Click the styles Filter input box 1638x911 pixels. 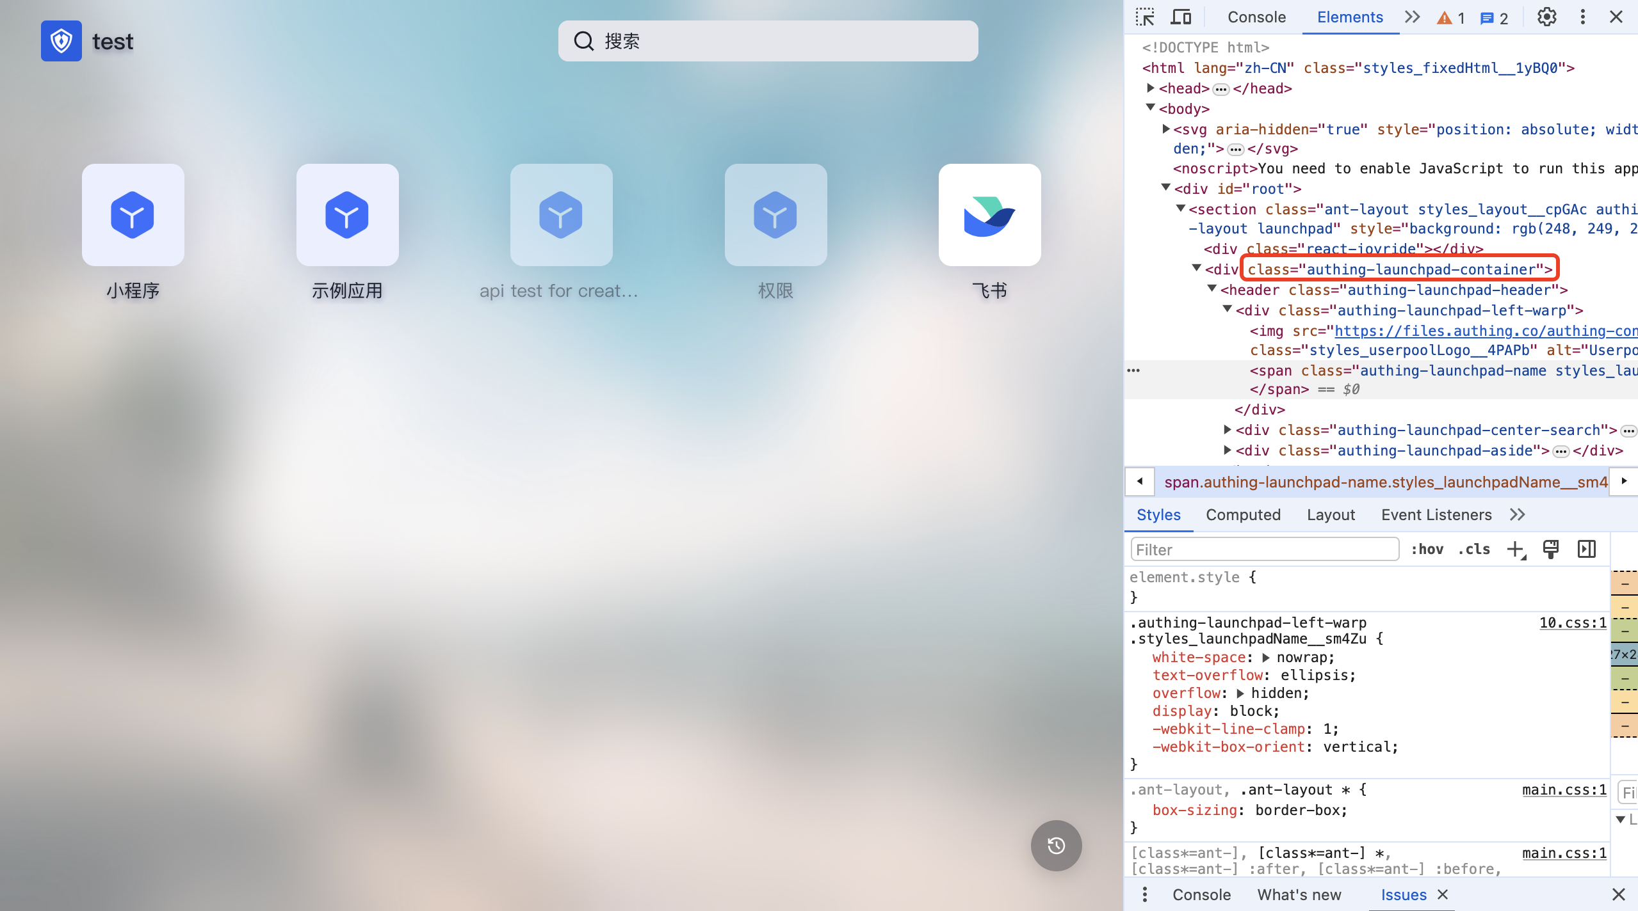pos(1265,550)
